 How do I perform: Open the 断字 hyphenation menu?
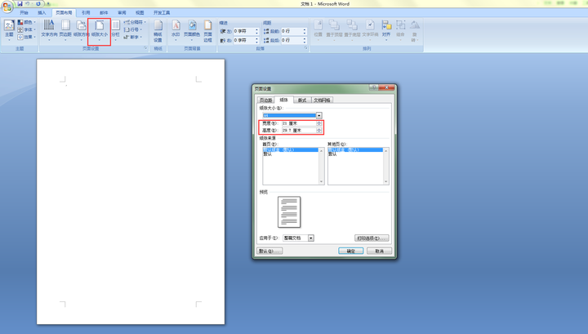[x=133, y=37]
